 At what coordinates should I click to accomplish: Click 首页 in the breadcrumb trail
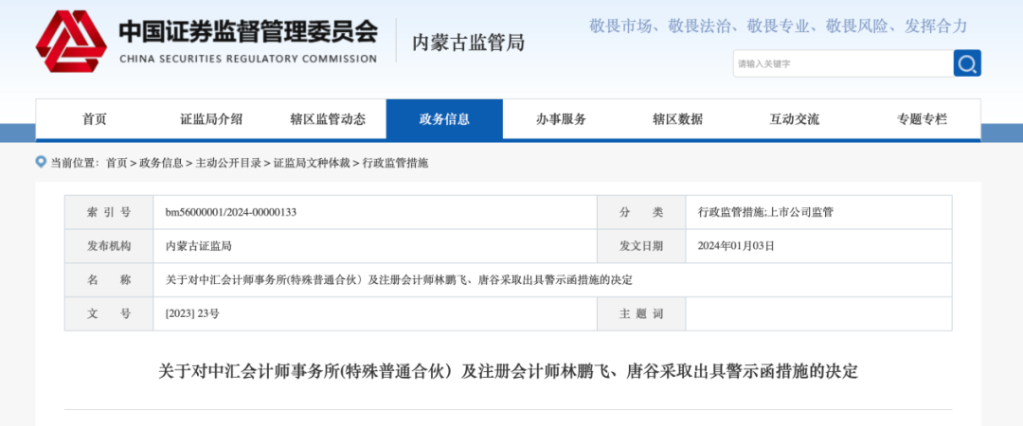pyautogui.click(x=117, y=163)
